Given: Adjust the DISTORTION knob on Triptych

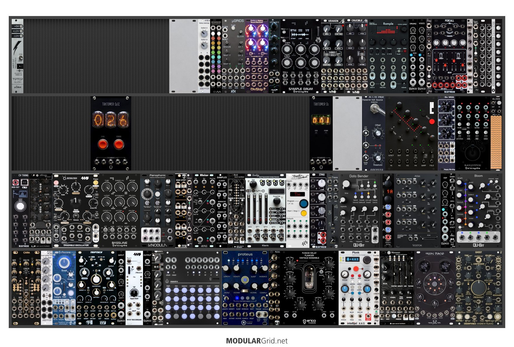Looking at the screenshot, I should click(x=96, y=279).
